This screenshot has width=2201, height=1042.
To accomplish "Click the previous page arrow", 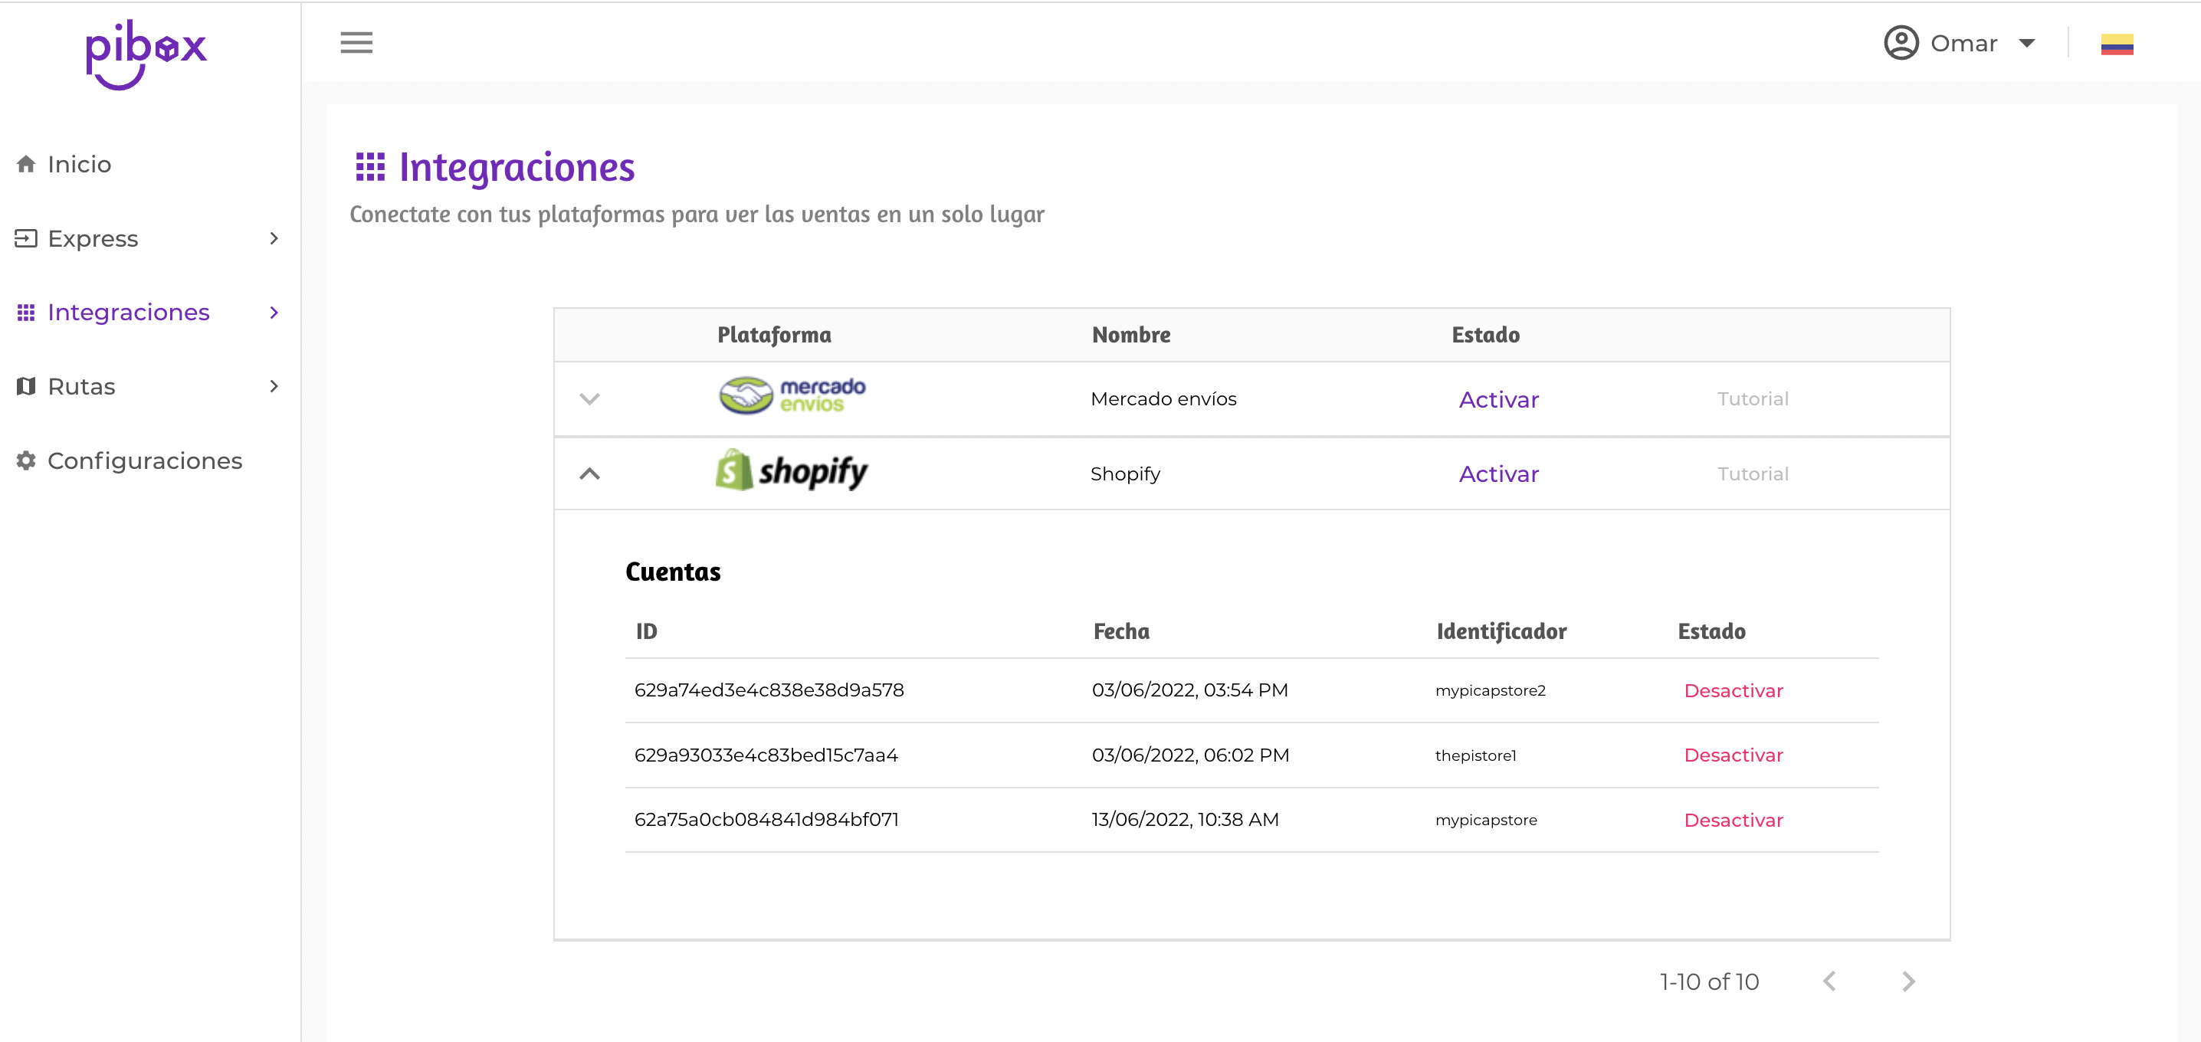I will (1829, 981).
